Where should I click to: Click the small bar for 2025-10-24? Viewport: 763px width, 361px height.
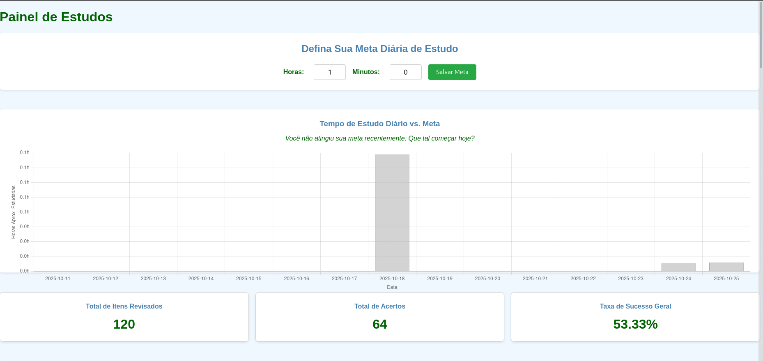678,267
